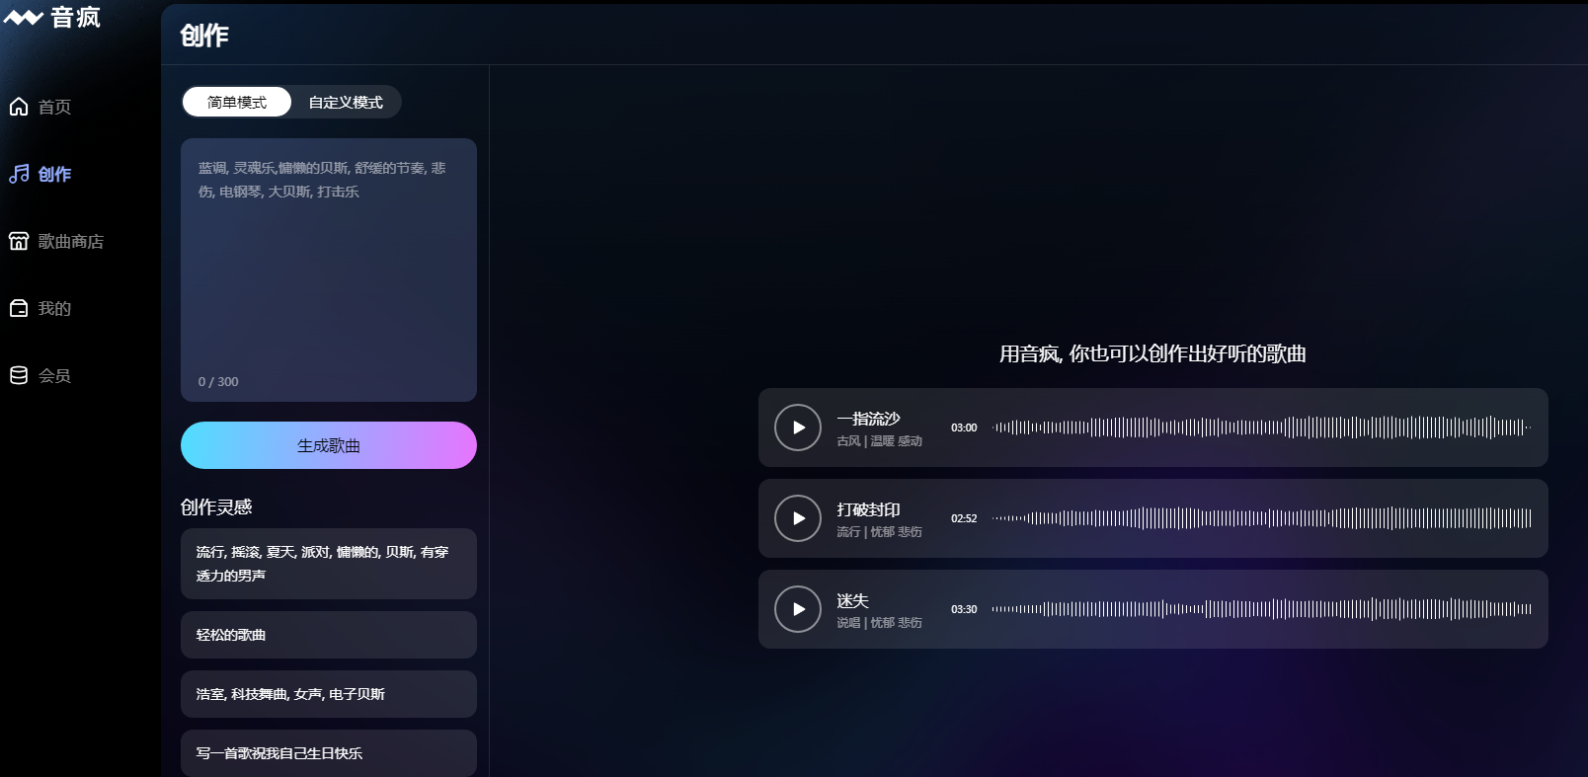
Task: Choose the 流行, 摇滚, 夏天 inspiration prompt
Action: [329, 564]
